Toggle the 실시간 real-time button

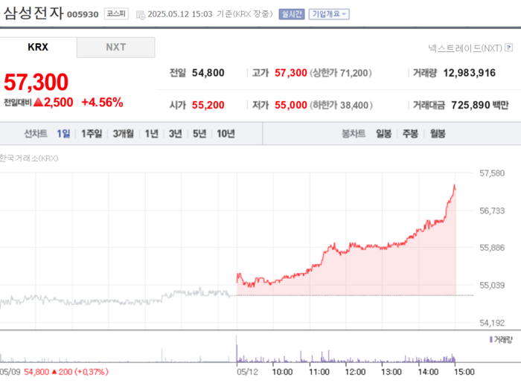pos(292,14)
